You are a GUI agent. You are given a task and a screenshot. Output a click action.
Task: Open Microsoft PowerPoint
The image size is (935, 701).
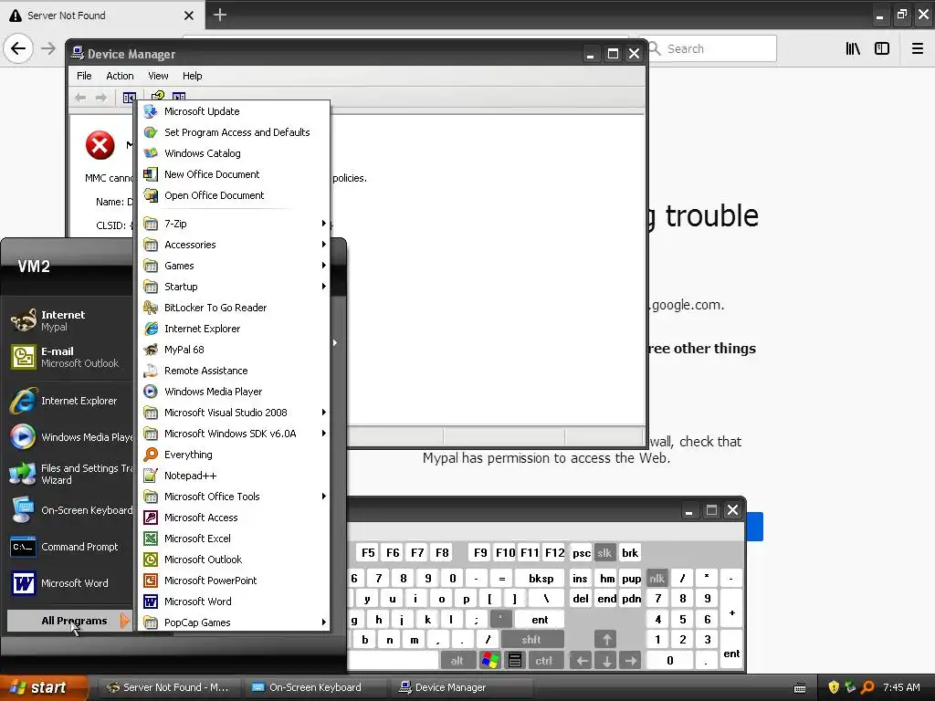click(x=234, y=580)
